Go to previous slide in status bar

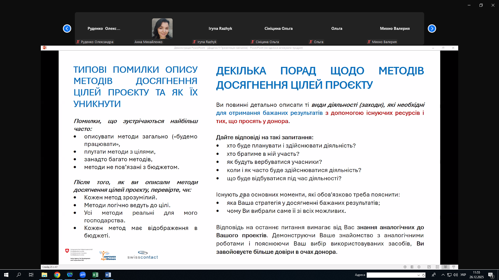point(405,267)
